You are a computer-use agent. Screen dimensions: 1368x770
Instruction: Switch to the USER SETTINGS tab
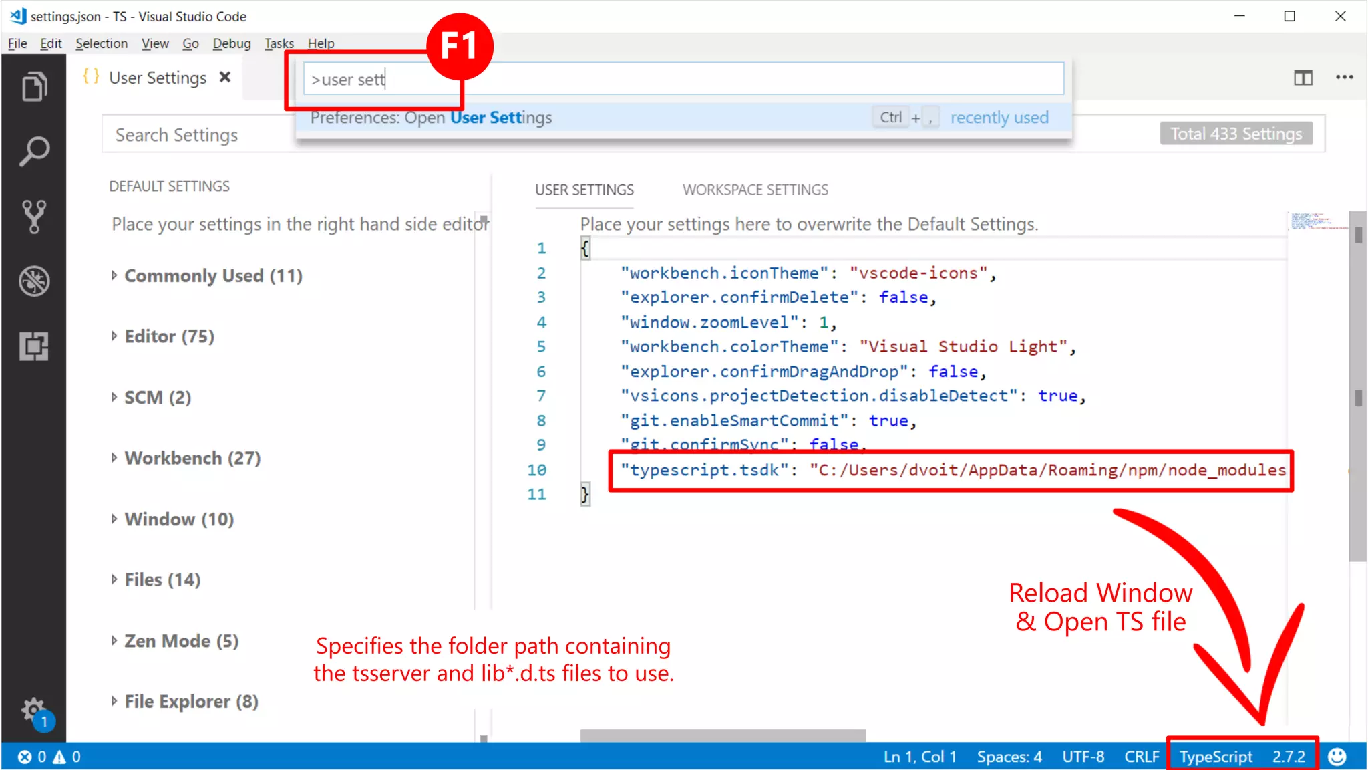coord(584,190)
